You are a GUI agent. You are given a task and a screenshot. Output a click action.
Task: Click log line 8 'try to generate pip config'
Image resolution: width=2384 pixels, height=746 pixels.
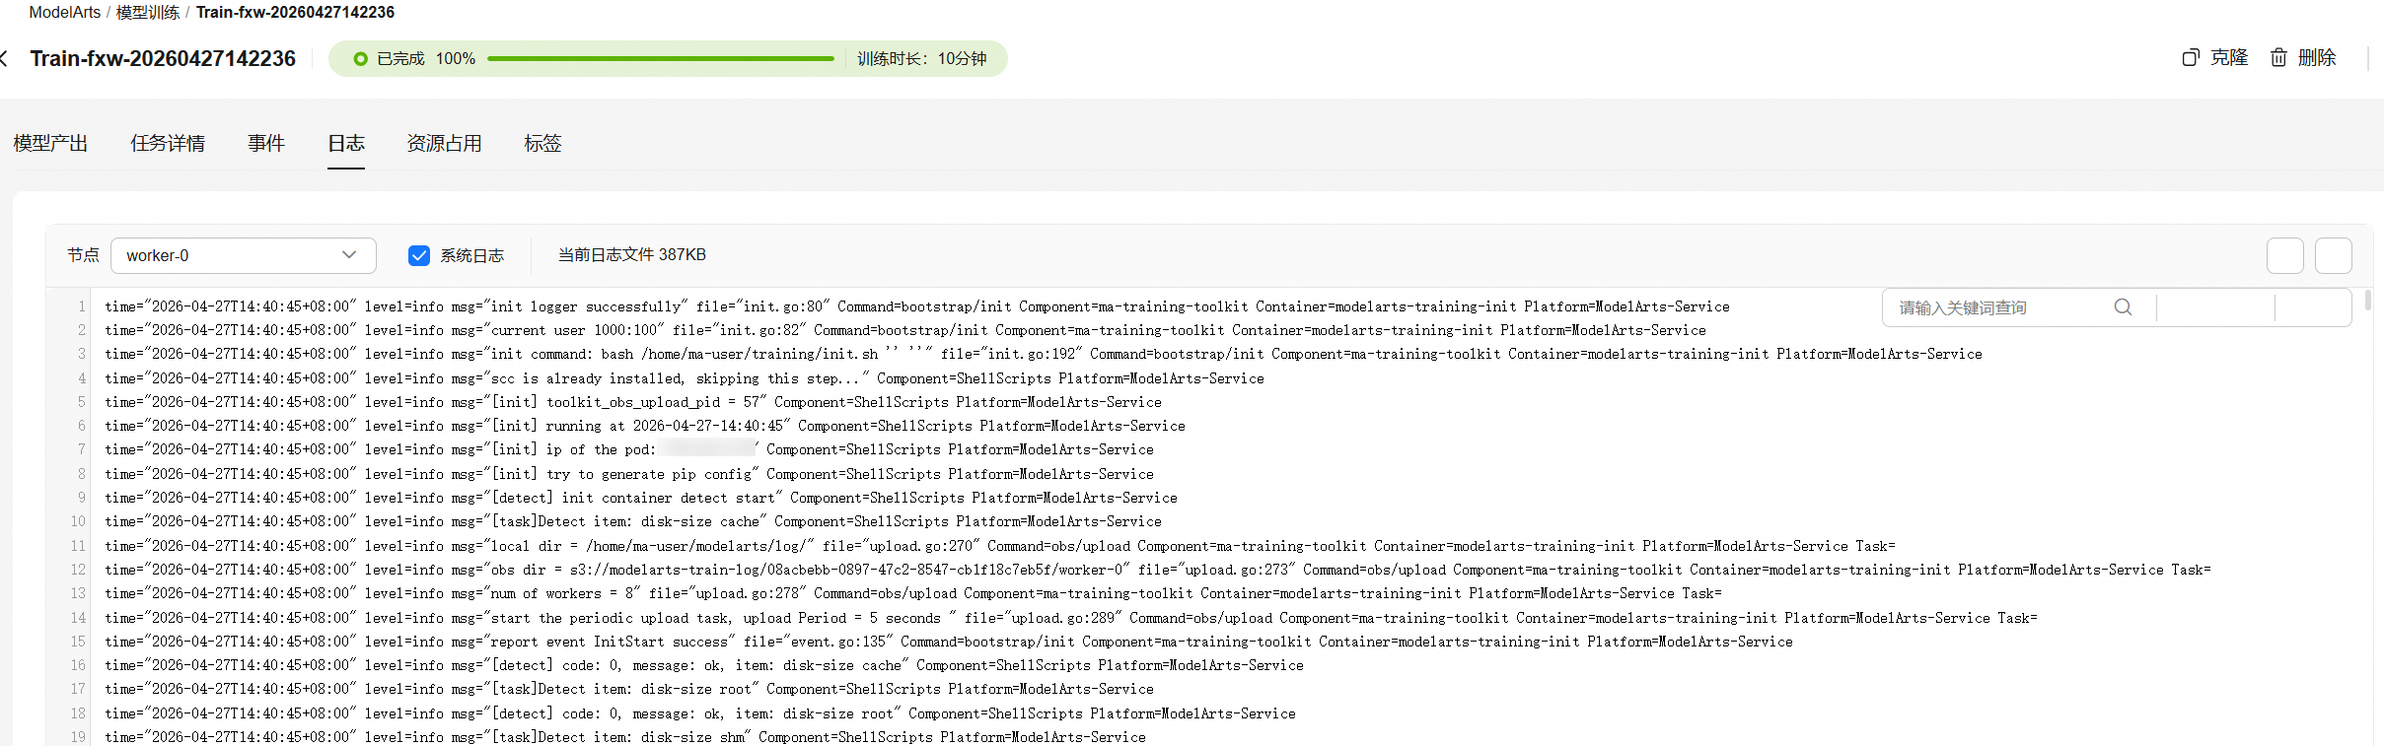[629, 474]
